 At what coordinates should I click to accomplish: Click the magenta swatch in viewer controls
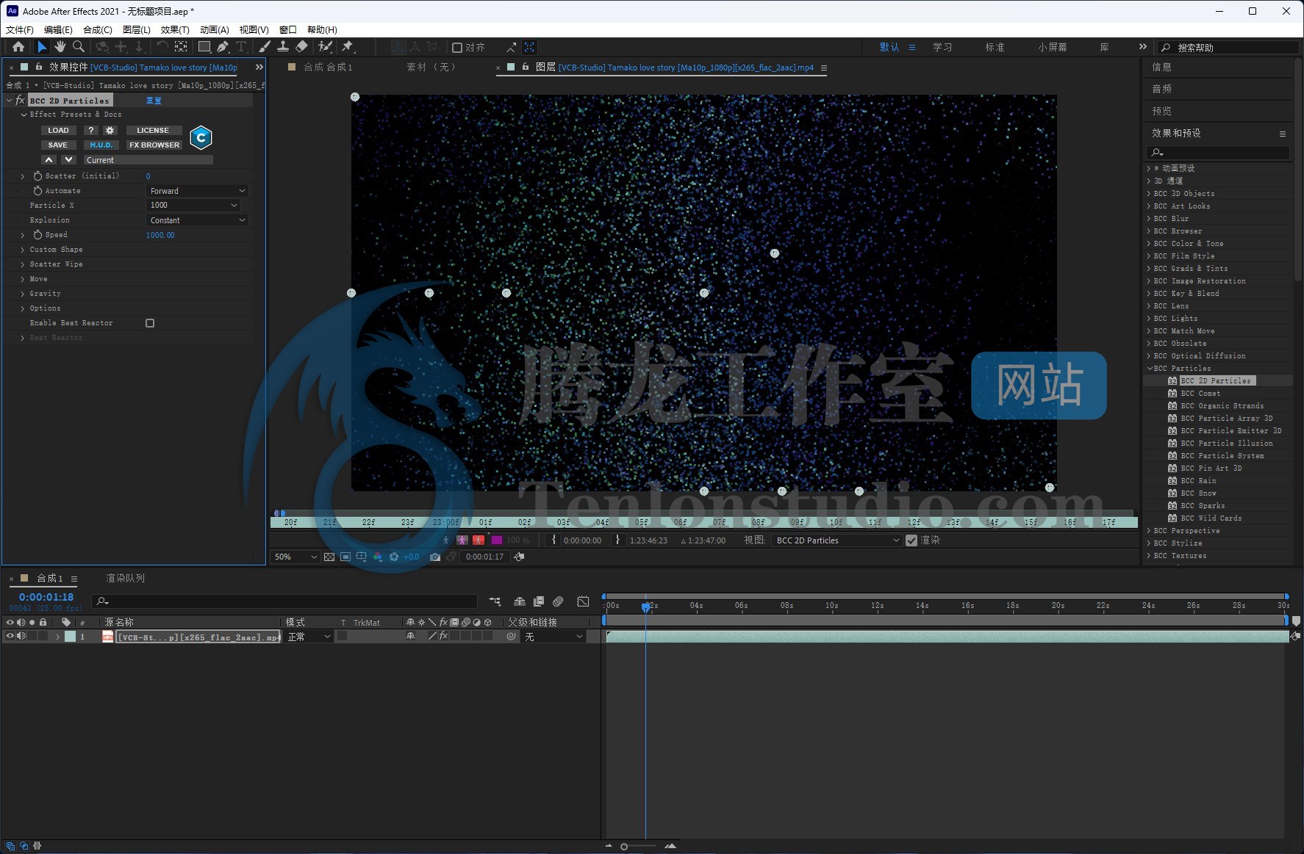click(497, 540)
